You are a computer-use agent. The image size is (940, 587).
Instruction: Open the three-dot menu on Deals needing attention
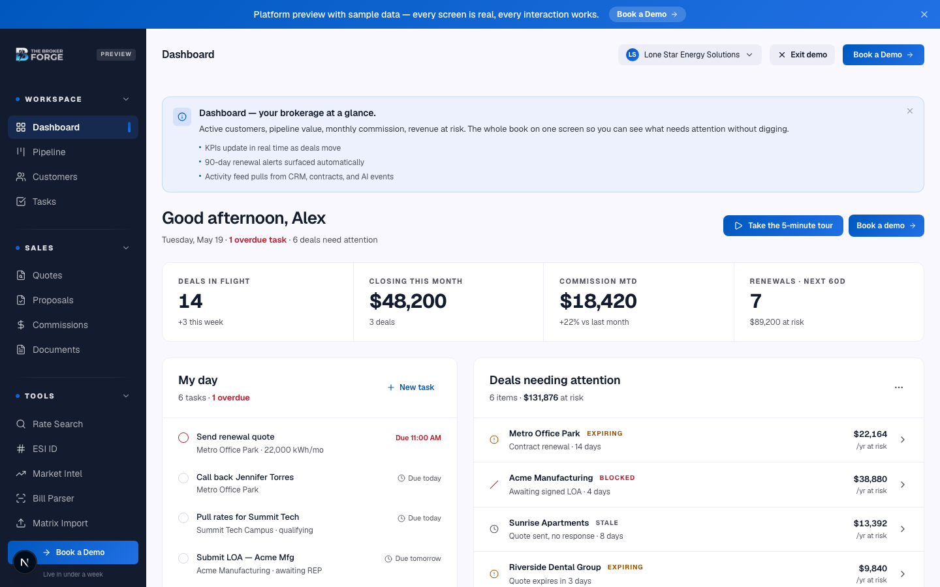coord(899,387)
